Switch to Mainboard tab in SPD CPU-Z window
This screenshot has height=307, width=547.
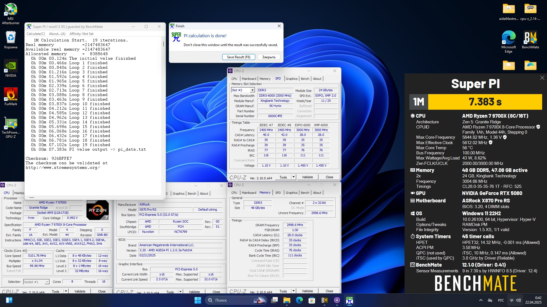point(249,79)
